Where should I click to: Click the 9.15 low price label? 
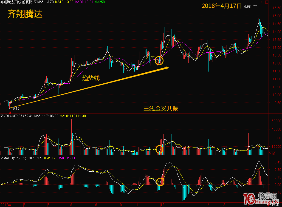(x=16, y=109)
